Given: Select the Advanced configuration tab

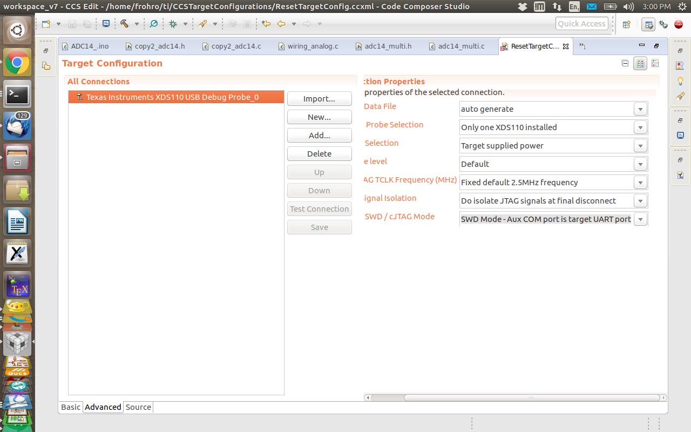Looking at the screenshot, I should 103,407.
